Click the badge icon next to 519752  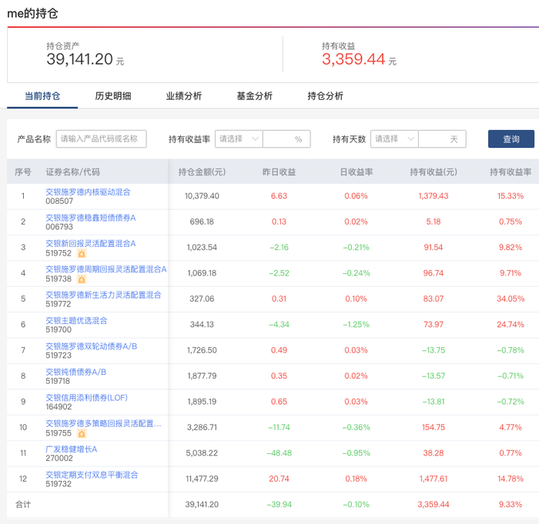(82, 254)
